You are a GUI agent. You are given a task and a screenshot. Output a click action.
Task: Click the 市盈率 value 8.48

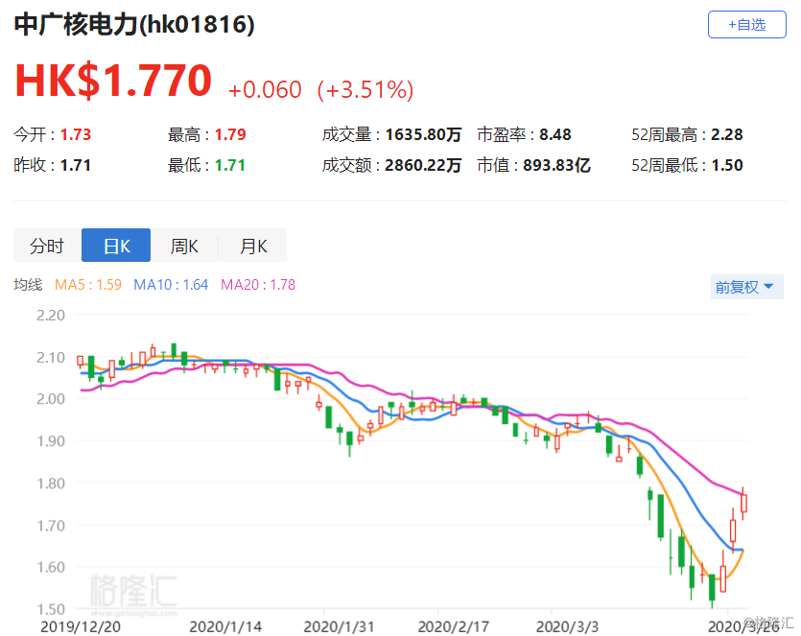555,134
